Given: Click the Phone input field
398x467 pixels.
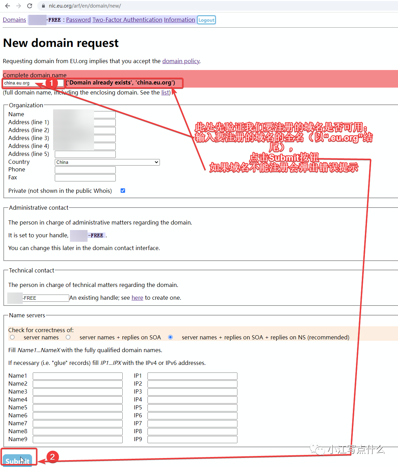Looking at the screenshot, I should tap(85, 170).
